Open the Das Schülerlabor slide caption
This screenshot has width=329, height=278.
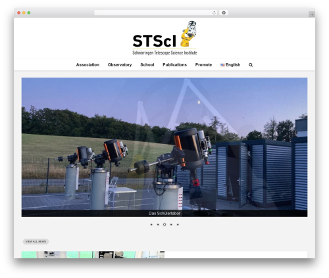coord(164,214)
